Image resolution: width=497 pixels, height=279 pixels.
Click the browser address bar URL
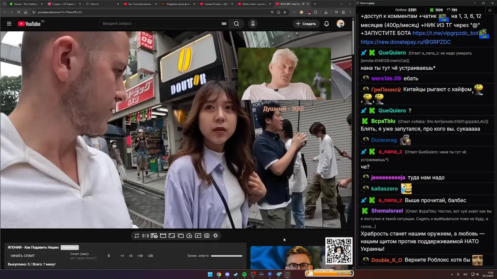59,12
